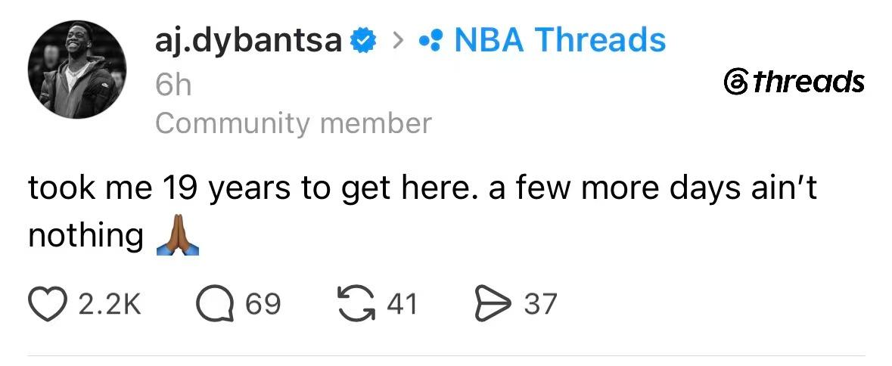The height and width of the screenshot is (366, 892).
Task: Repost using the circular arrows icon
Action: click(x=356, y=303)
